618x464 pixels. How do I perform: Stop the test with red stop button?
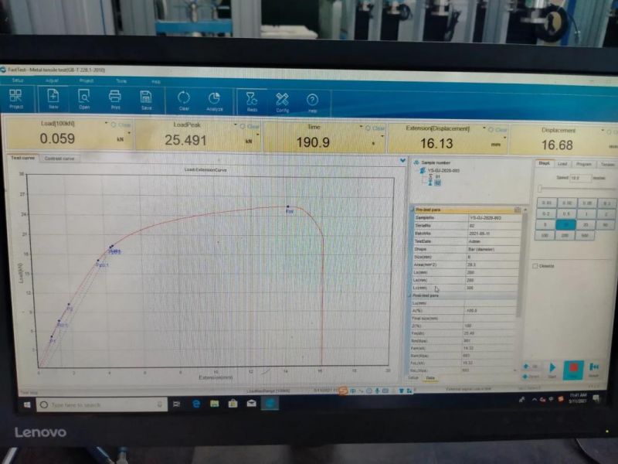pos(573,370)
